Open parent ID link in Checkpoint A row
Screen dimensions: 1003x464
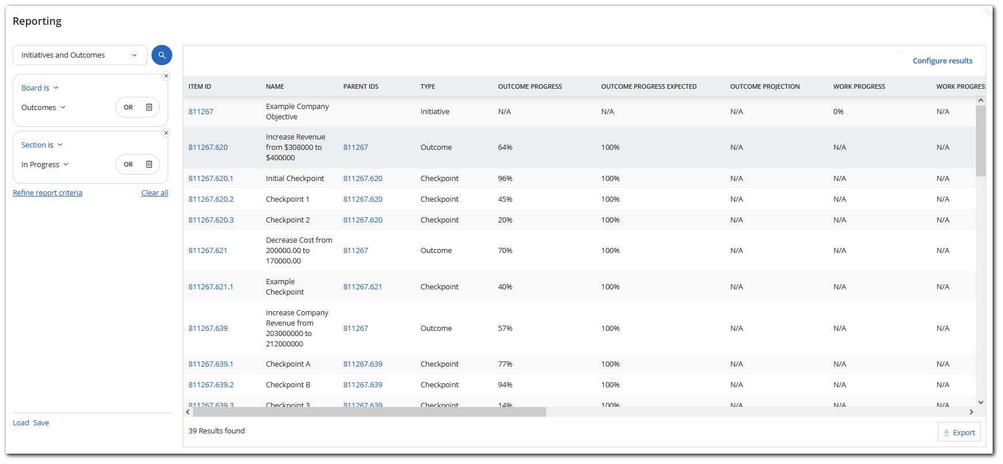click(x=363, y=364)
